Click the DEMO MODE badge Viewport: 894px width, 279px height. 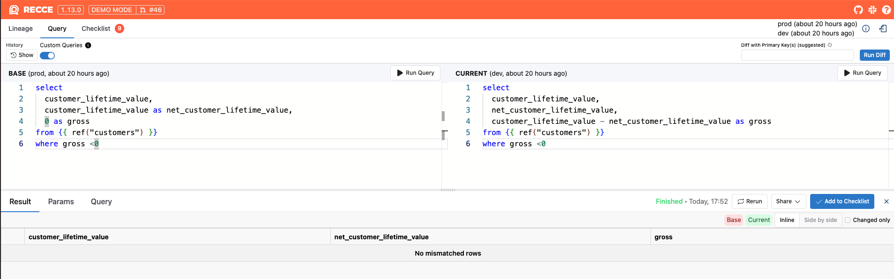pos(112,10)
